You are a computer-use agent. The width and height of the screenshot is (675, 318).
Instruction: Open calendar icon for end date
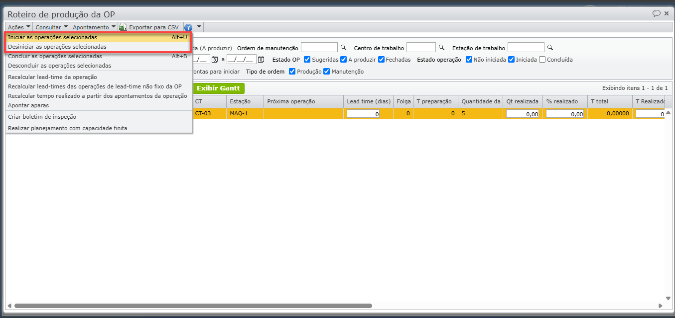[261, 60]
